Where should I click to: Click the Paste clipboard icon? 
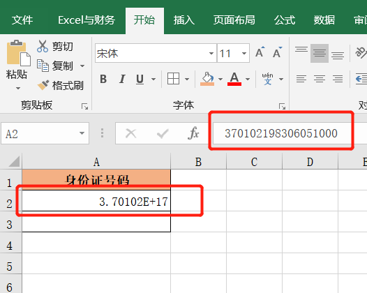[19, 53]
